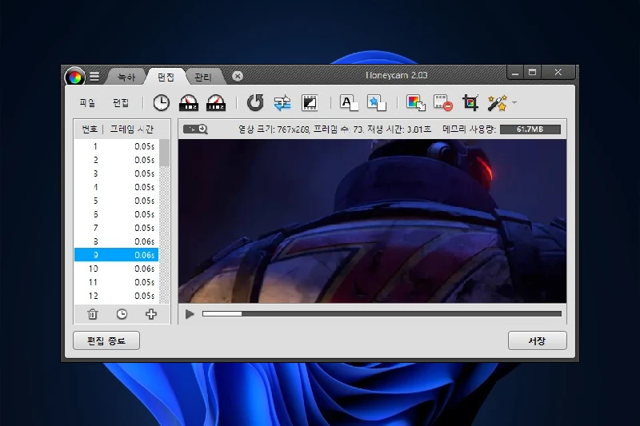Click the first speedometer speed icon
The image size is (640, 426).
189,103
